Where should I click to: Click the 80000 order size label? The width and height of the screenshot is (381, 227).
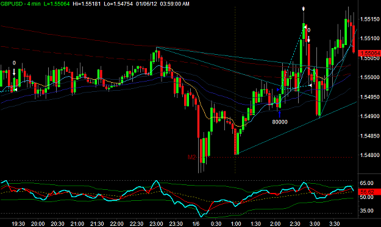click(280, 122)
